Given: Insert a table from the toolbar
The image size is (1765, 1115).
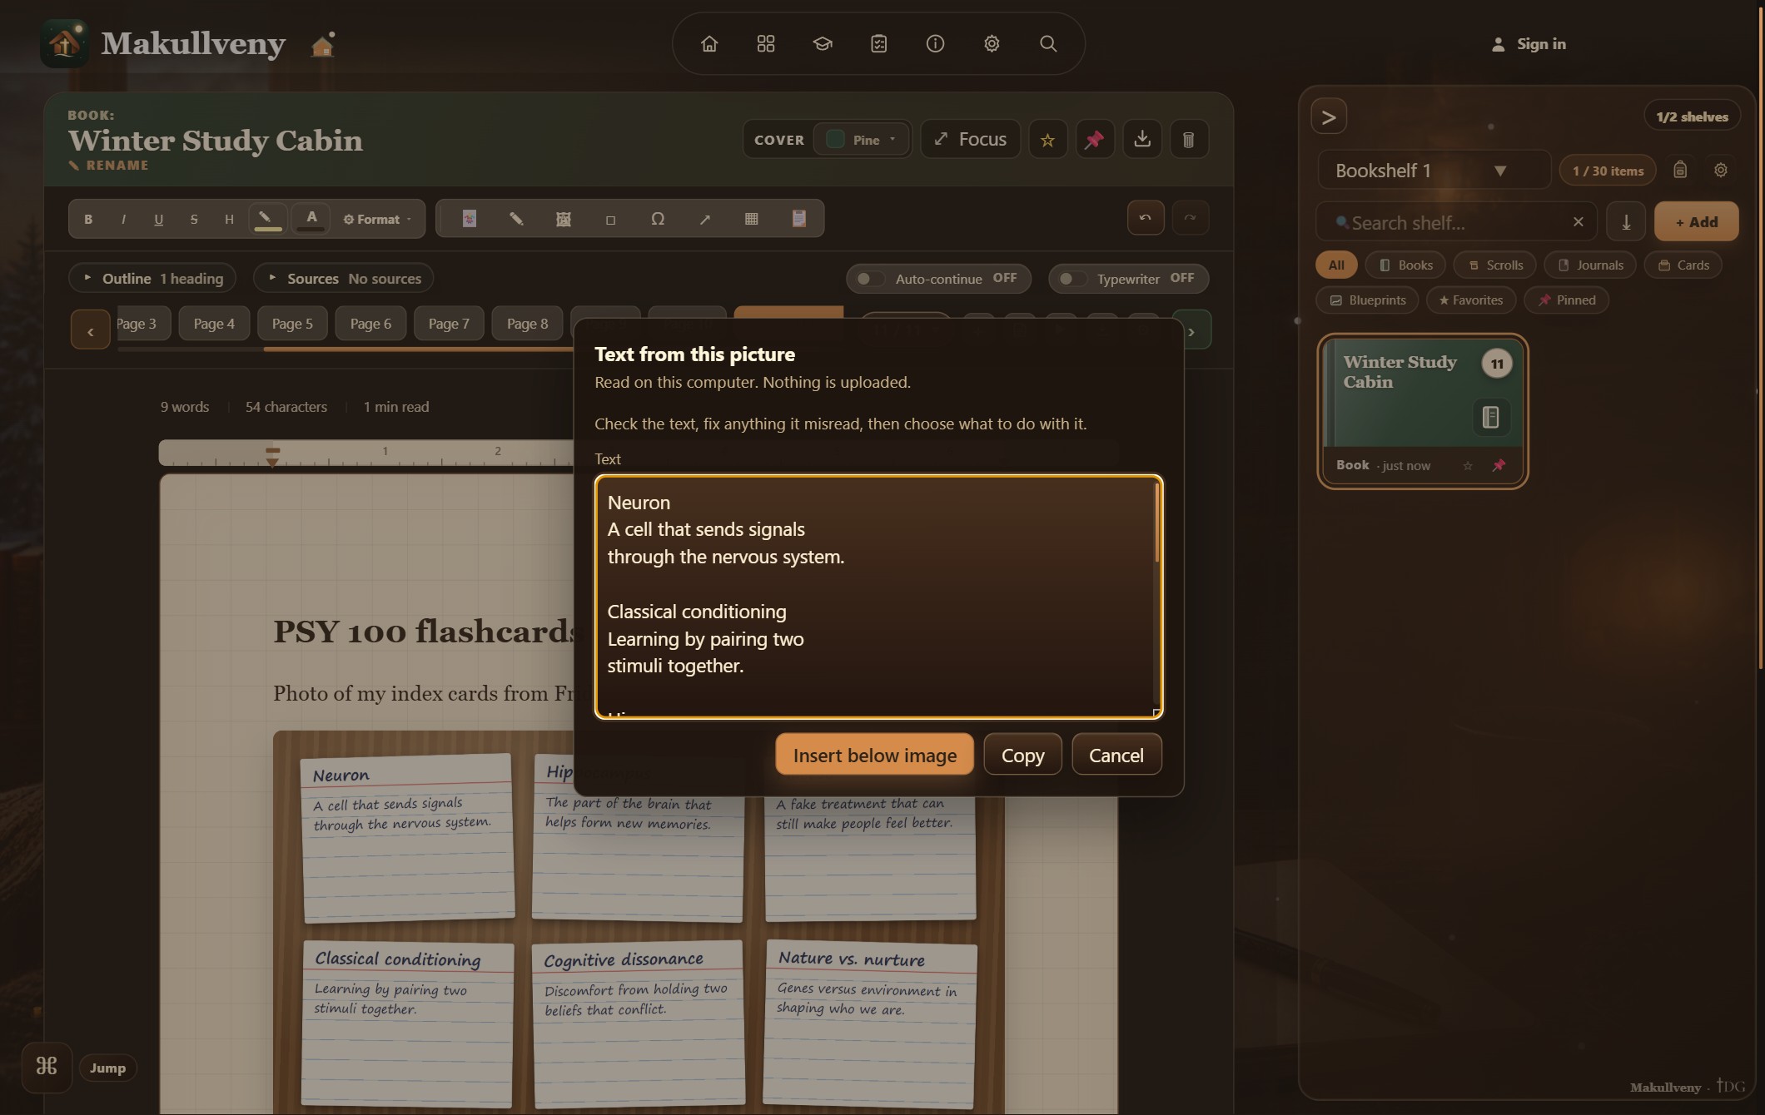Looking at the screenshot, I should coord(751,219).
